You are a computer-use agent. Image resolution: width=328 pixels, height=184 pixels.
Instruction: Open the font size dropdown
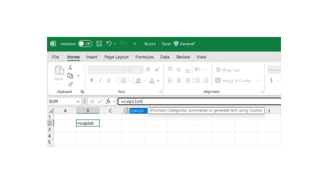click(x=141, y=70)
